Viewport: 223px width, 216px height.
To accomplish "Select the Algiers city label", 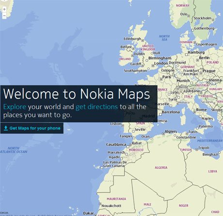I will pos(171,131).
